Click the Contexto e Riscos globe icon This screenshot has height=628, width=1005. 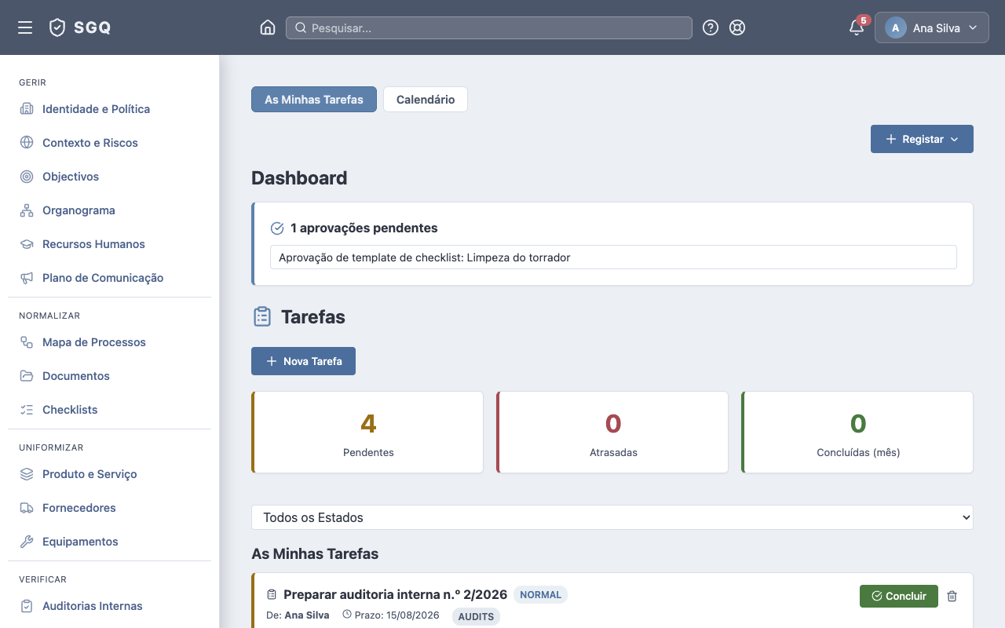click(27, 143)
